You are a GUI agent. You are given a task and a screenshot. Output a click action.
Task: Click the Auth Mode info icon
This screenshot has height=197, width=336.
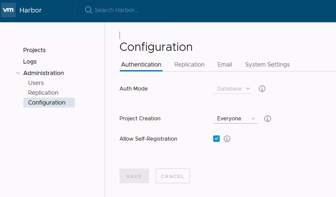pyautogui.click(x=262, y=89)
